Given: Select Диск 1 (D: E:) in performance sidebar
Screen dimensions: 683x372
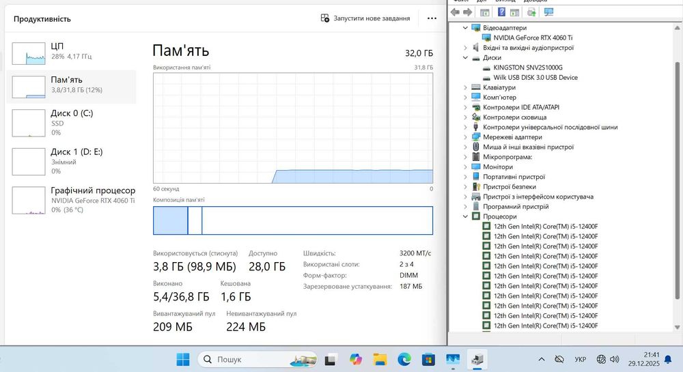Looking at the screenshot, I should (x=72, y=161).
